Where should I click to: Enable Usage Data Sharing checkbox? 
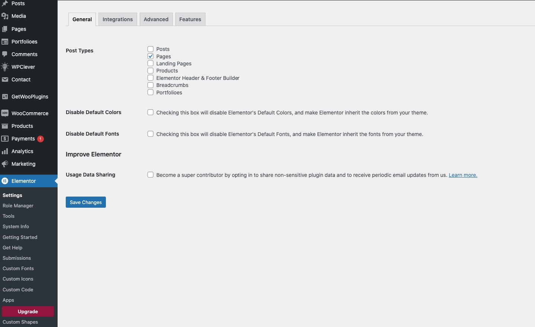coord(150,175)
